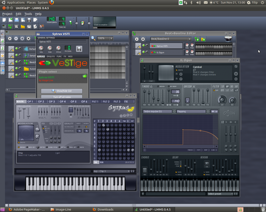Open the My Home sidebar icon
The width and height of the screenshot is (266, 212).
2,63
